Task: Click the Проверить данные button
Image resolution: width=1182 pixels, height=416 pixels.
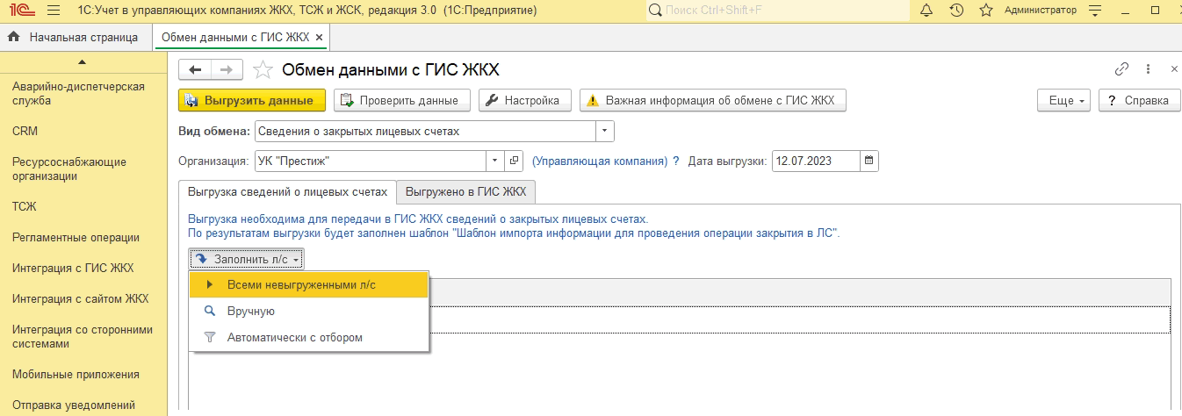Action: [x=402, y=101]
